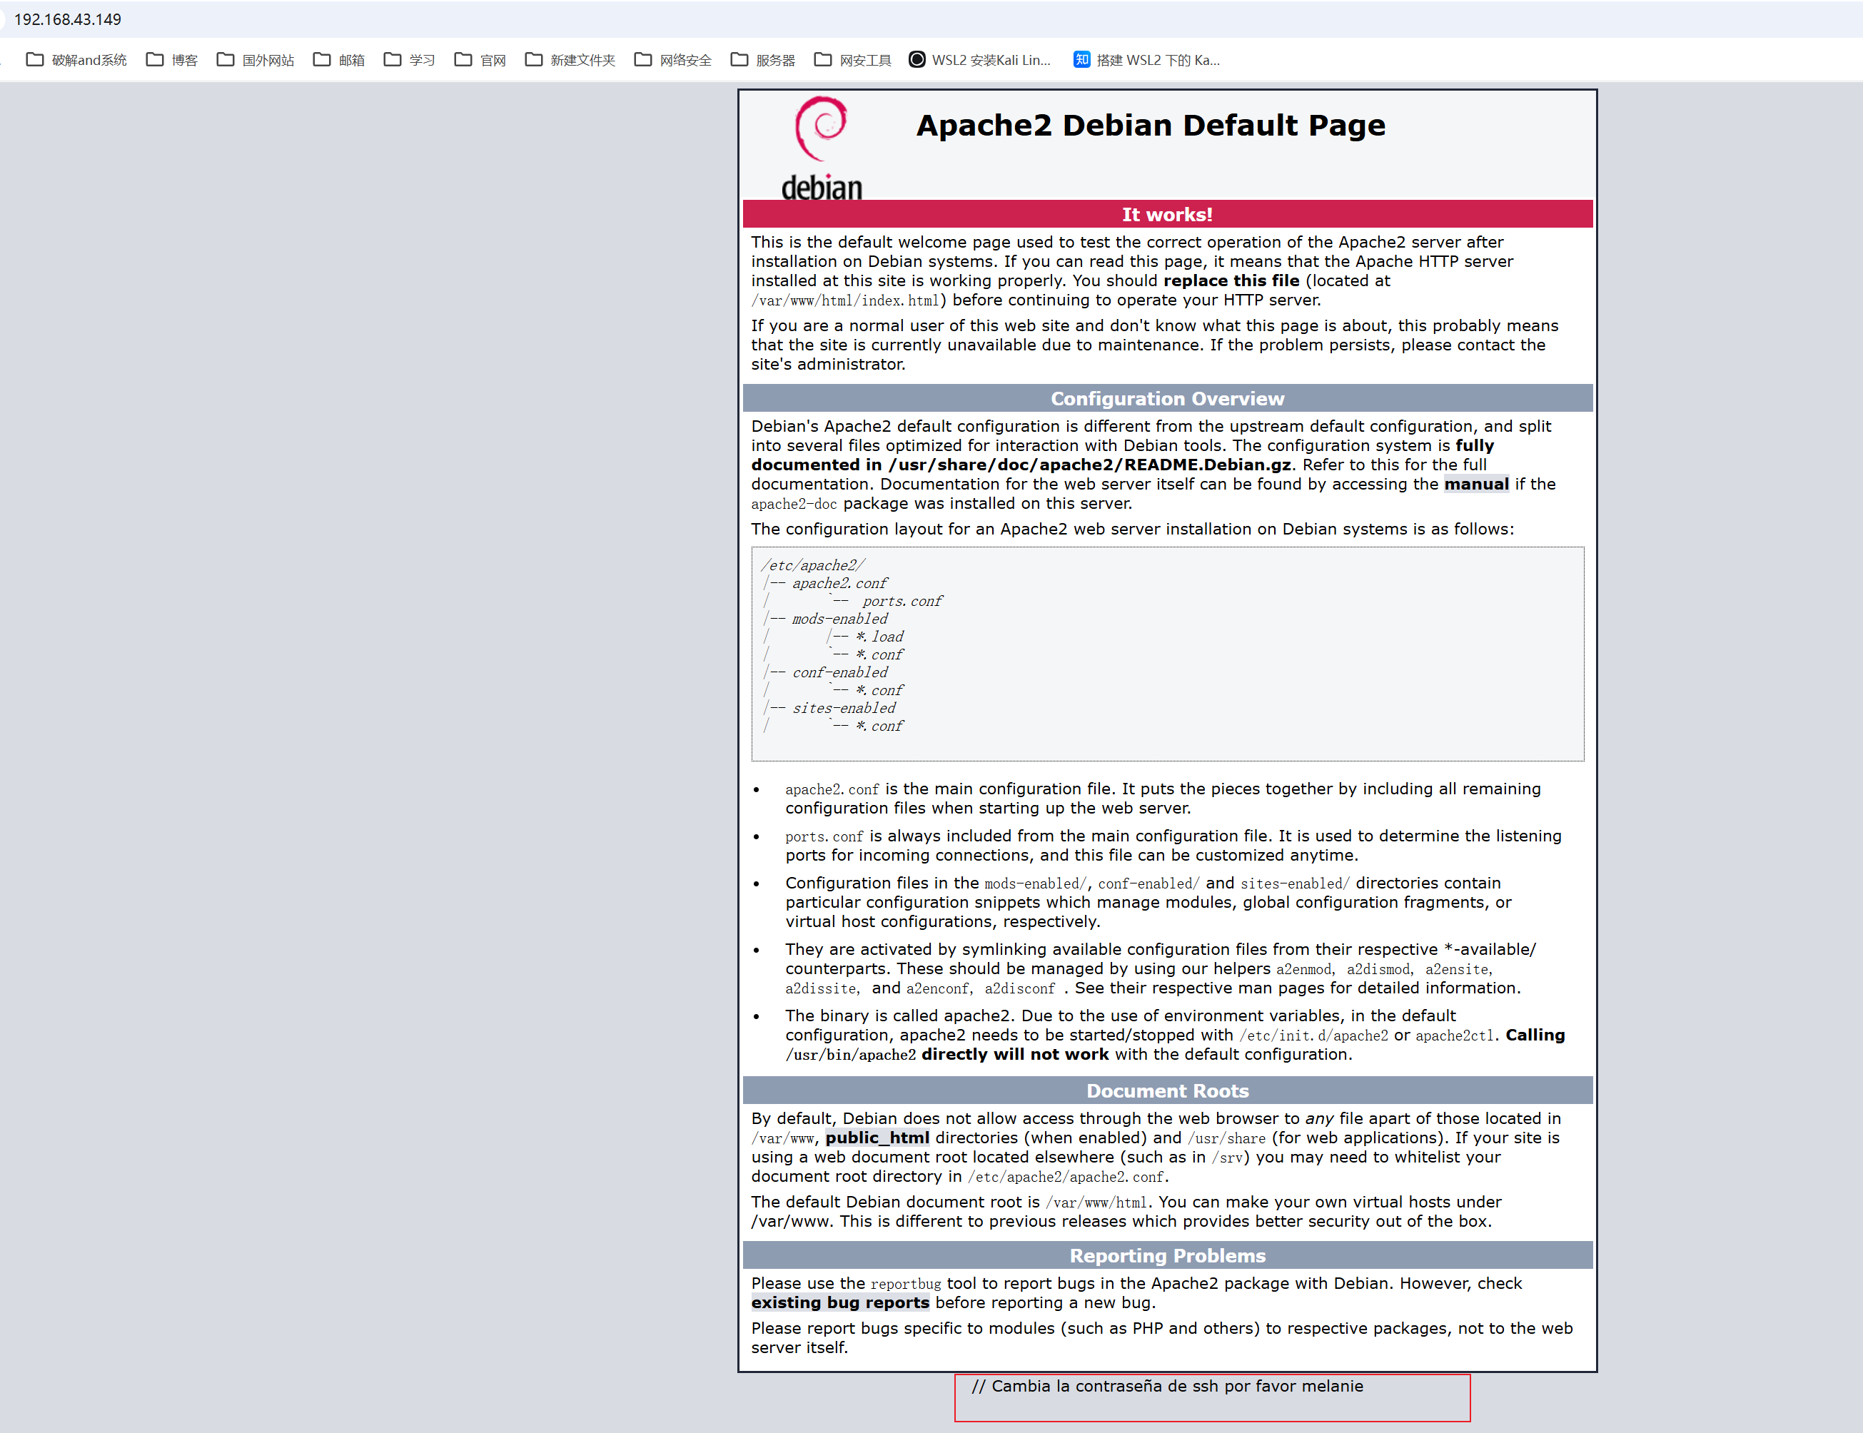Screen dimensions: 1863x1433
Task: Open the 'public_html' link
Action: 877,1138
